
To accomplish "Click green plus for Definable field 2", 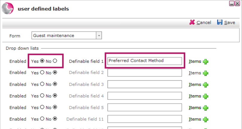I will click(205, 73).
